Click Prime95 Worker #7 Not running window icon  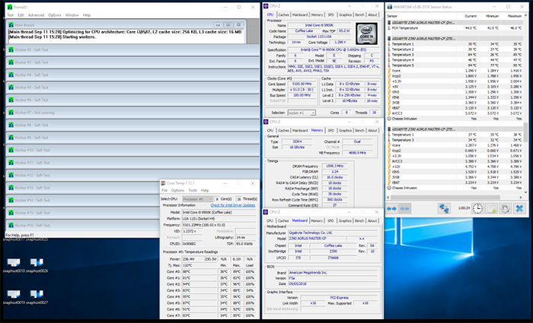pos(11,112)
